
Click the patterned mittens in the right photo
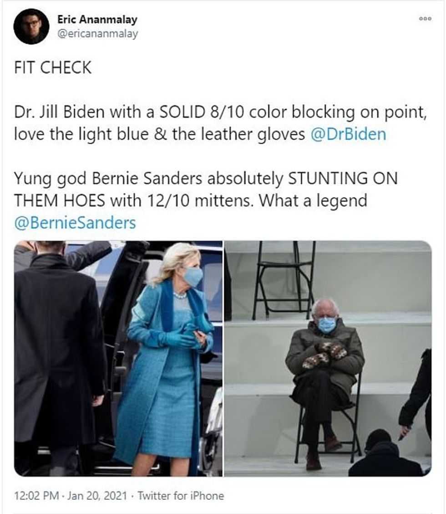324,355
